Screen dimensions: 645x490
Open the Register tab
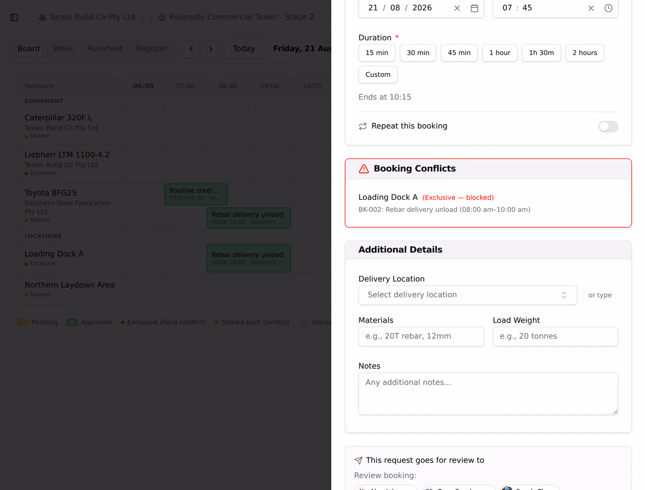151,49
